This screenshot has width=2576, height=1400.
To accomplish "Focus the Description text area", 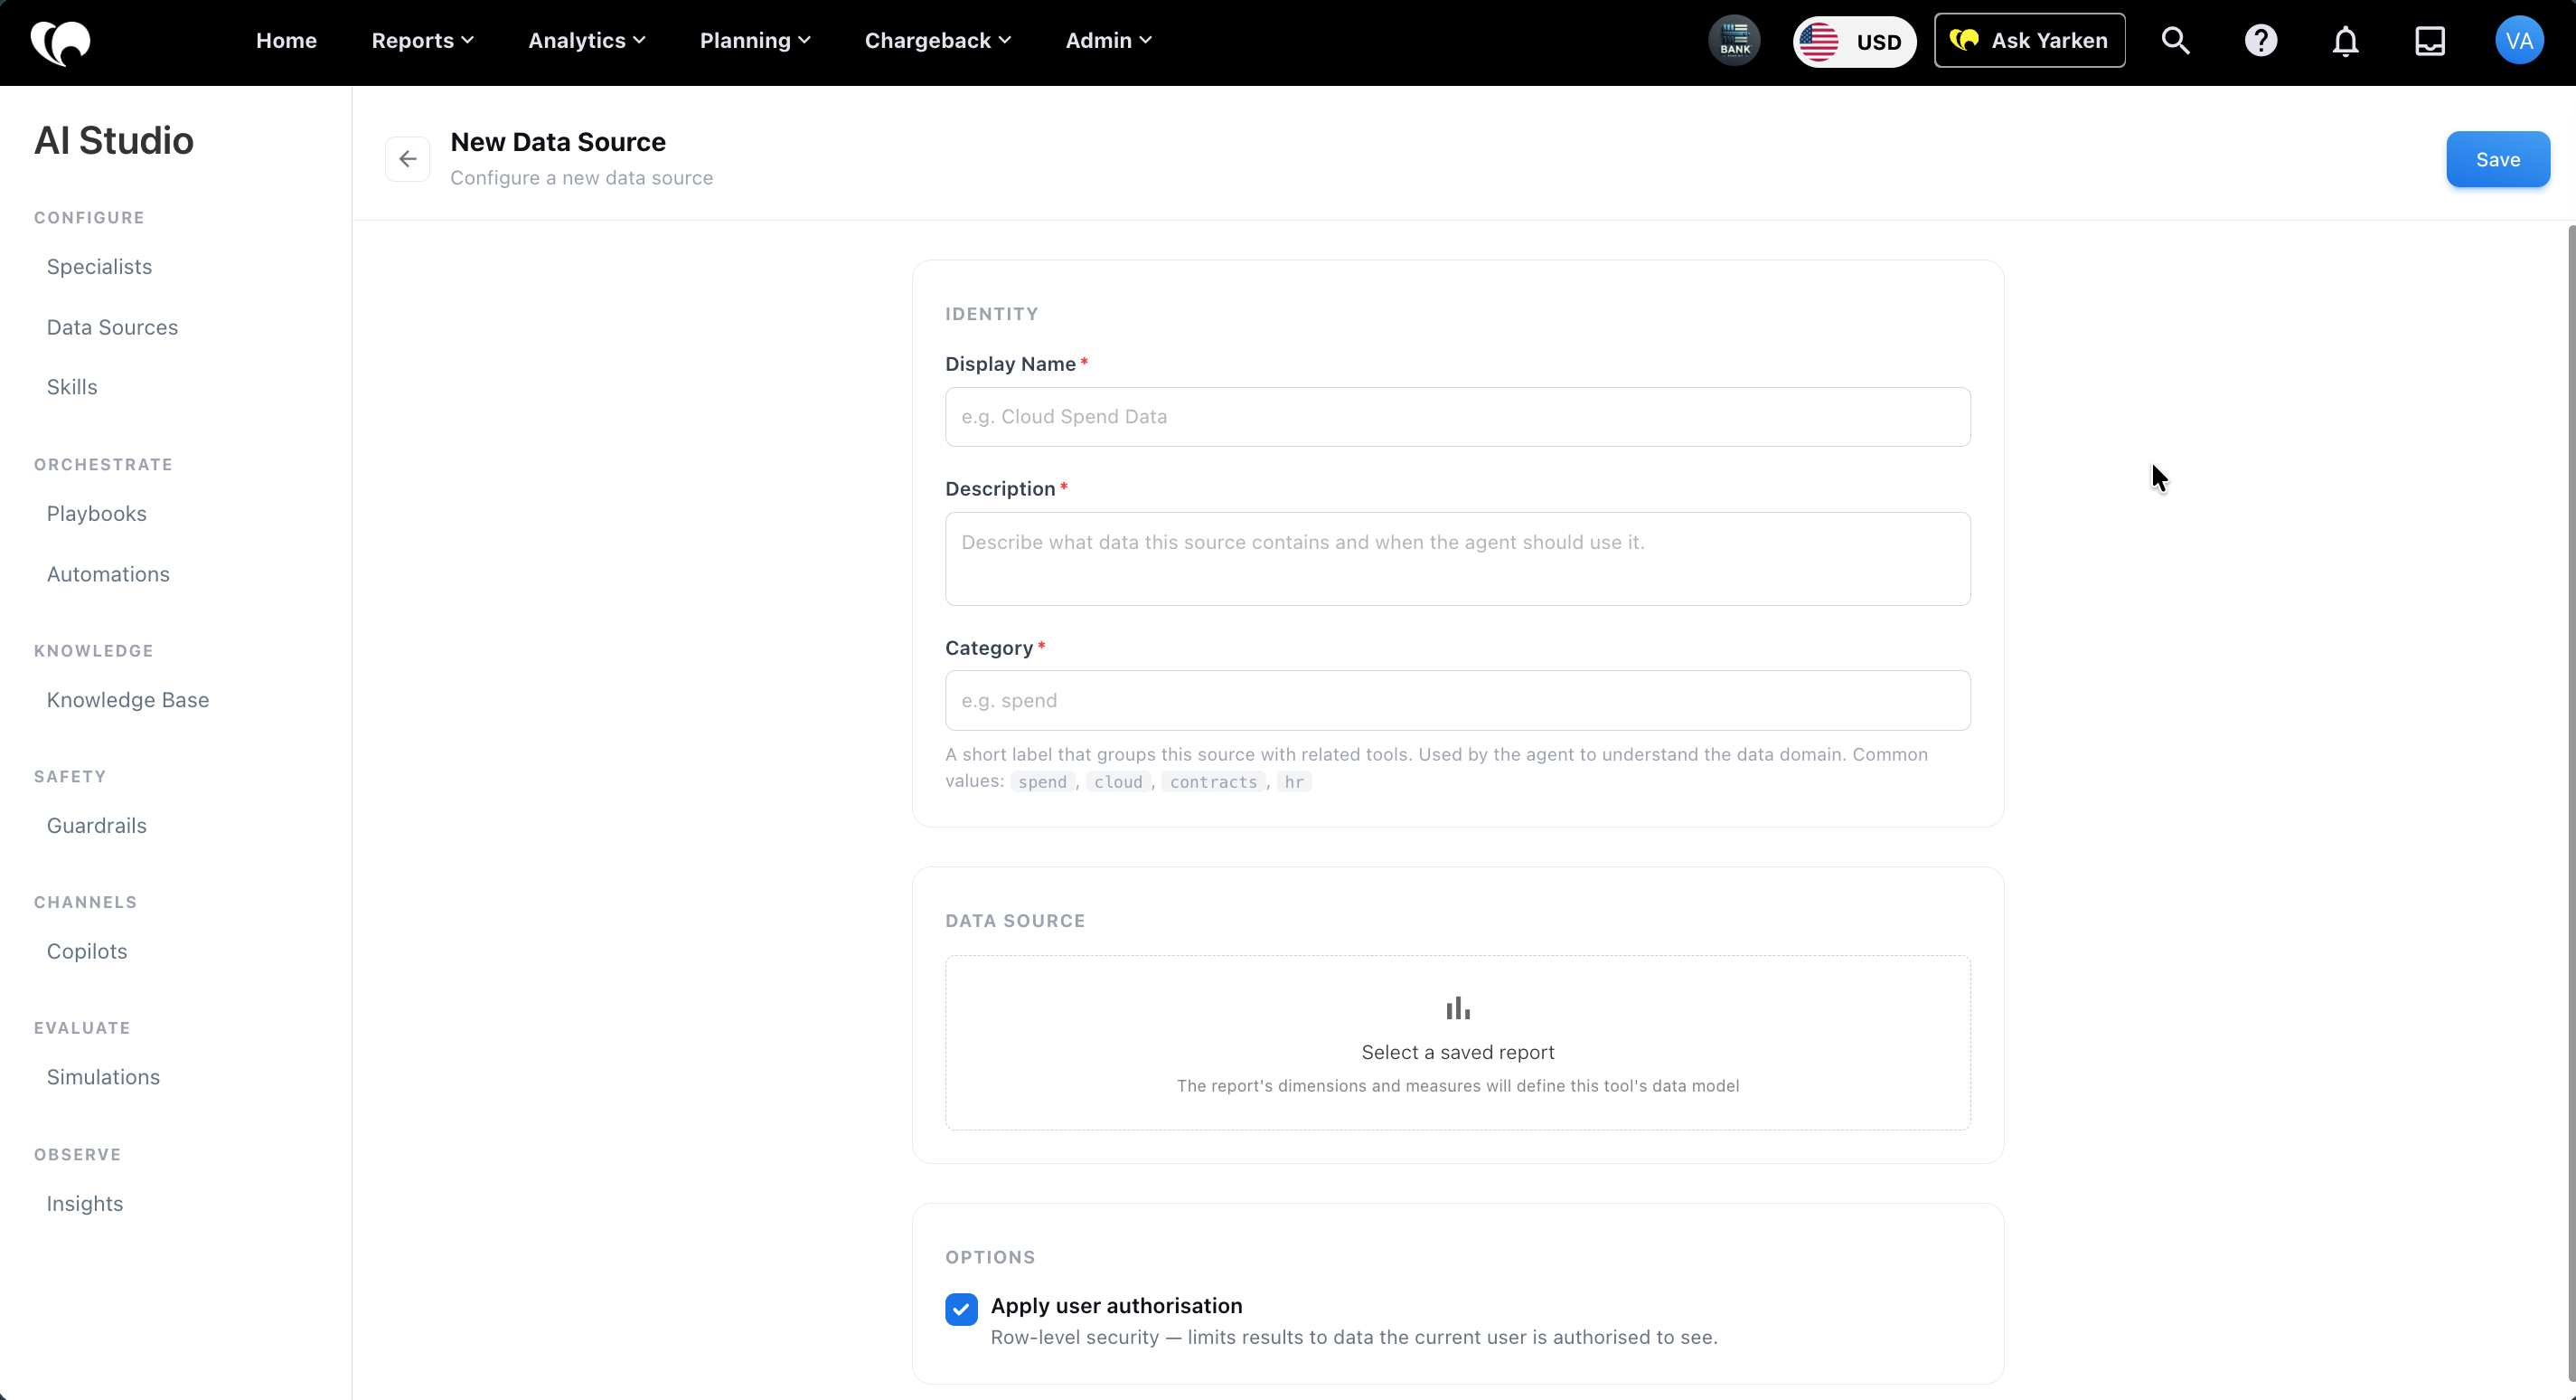I will point(1457,560).
